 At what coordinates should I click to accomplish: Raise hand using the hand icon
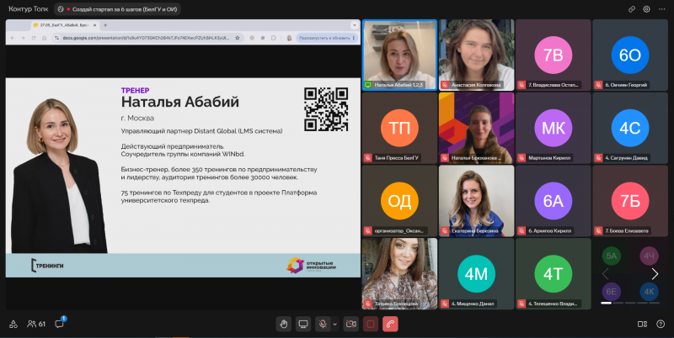283,324
